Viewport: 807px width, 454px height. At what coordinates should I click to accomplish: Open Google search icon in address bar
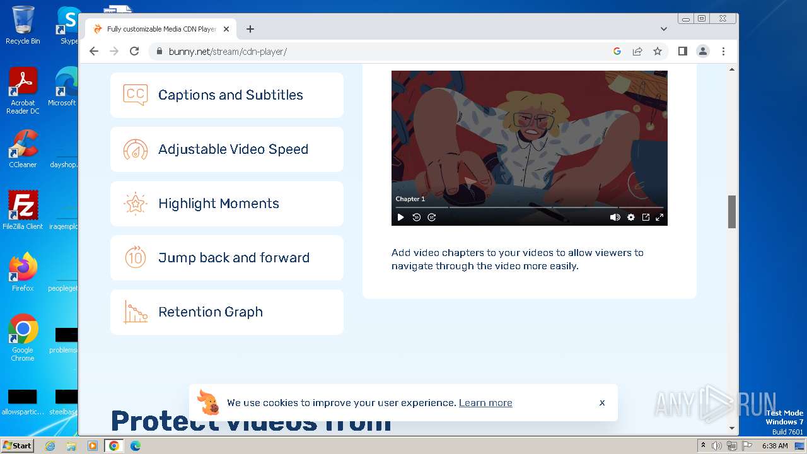[x=617, y=51]
